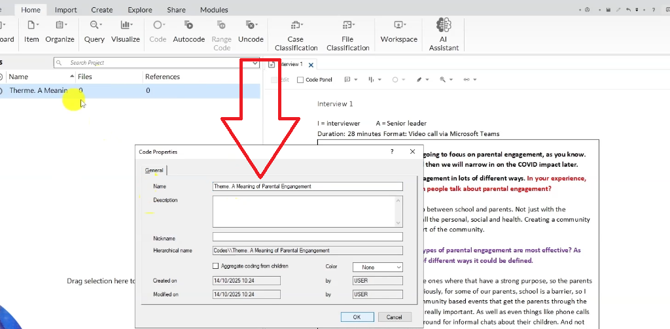Expand the Search Project dropdown arrow
Screen dimensions: 670x329
[x=255, y=63]
